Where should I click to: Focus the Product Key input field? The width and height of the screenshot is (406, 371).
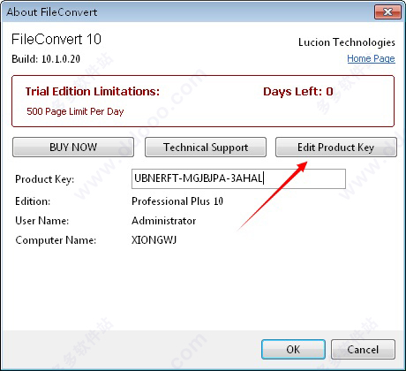pos(238,178)
